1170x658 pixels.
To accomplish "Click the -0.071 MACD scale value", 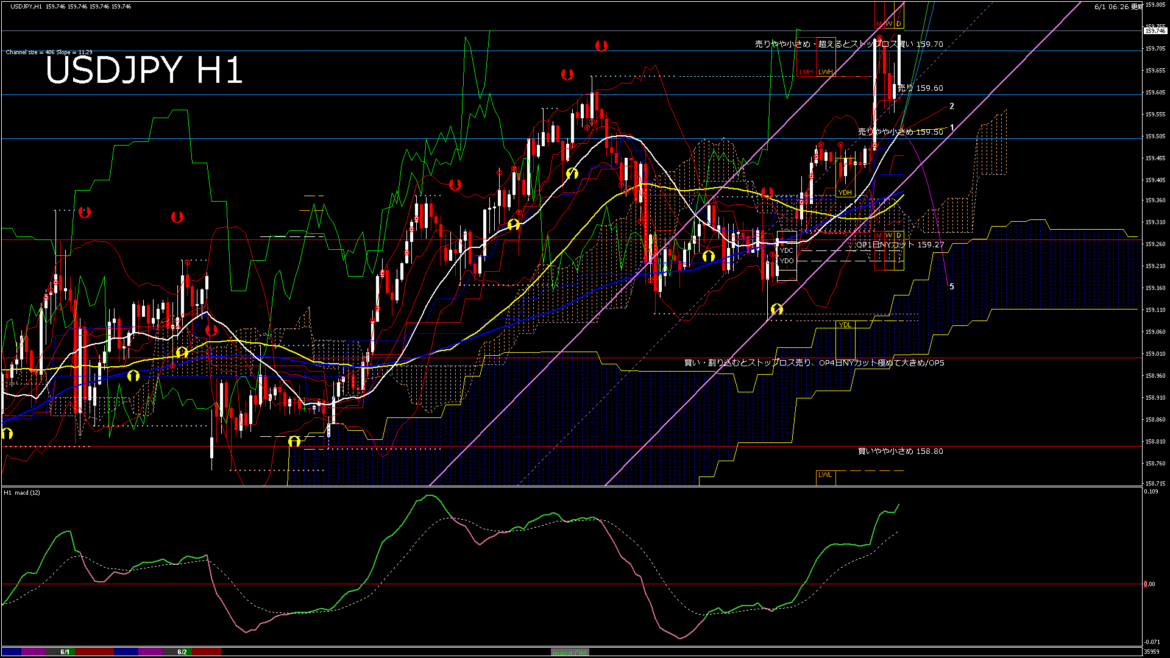I will click(x=1152, y=642).
